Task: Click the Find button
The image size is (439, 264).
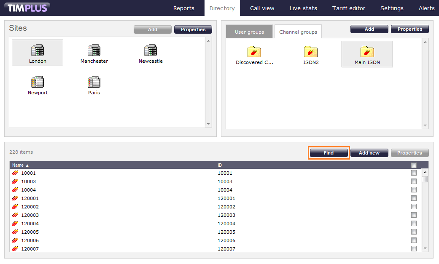Action: pyautogui.click(x=329, y=153)
